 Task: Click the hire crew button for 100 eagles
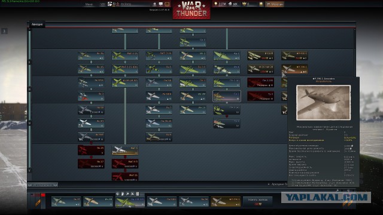pyautogui.click(x=258, y=202)
